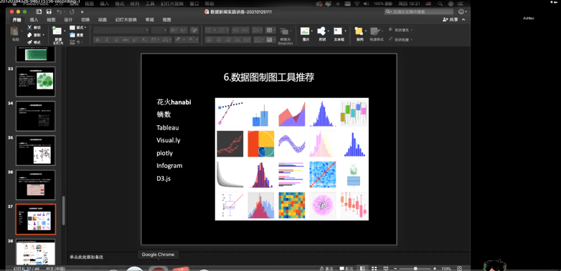The height and width of the screenshot is (271, 561).
Task: Open the 复制 (Copy) dropdown arrow
Action: pos(43,35)
